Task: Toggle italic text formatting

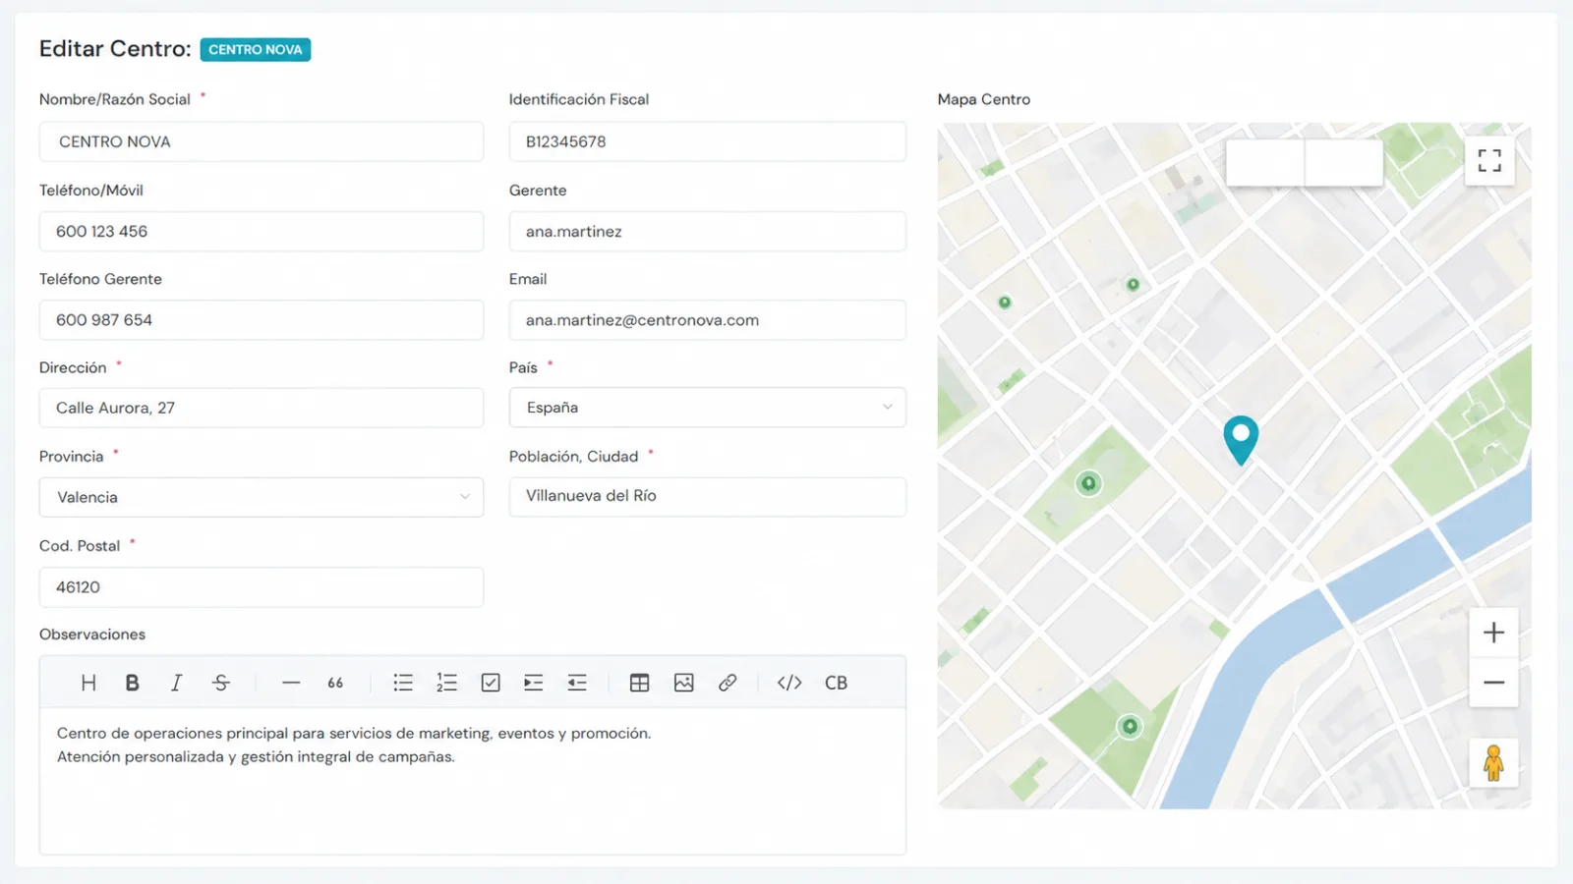Action: [176, 683]
